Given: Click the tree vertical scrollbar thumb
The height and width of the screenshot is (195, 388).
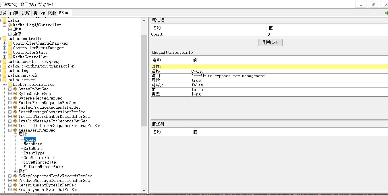Looking at the screenshot, I should [144, 81].
